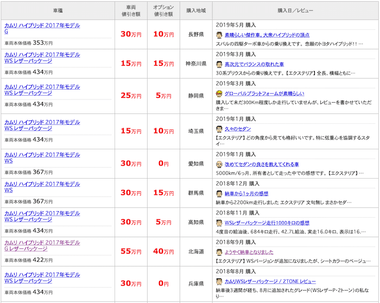Screen dimensions: 380x303
Task: Click the yellow-hat avatar in the 静岡県 row
Action: coord(219,94)
